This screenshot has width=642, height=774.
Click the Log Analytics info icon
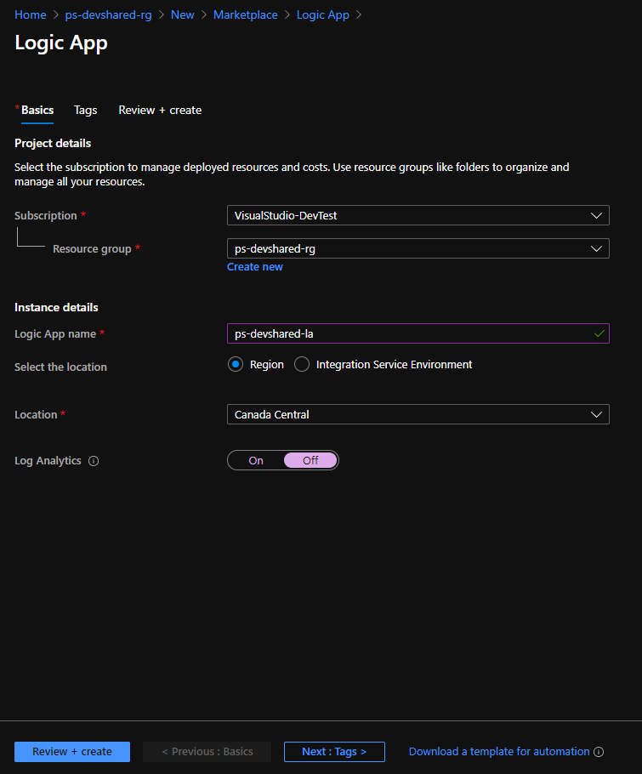[94, 461]
